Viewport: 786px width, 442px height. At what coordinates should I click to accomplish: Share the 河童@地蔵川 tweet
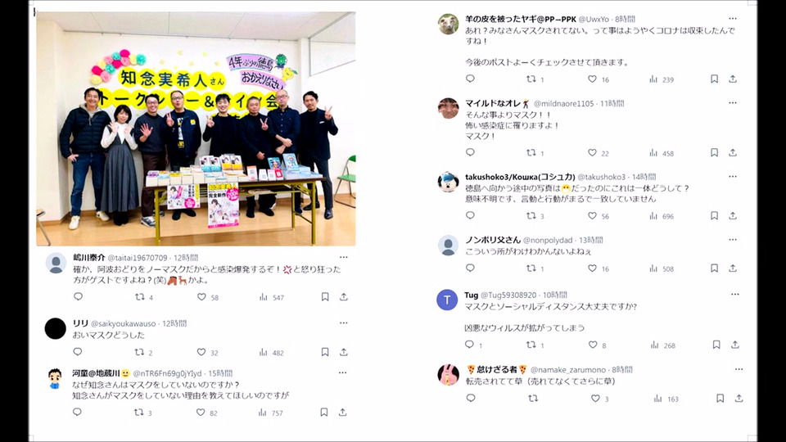click(x=343, y=413)
